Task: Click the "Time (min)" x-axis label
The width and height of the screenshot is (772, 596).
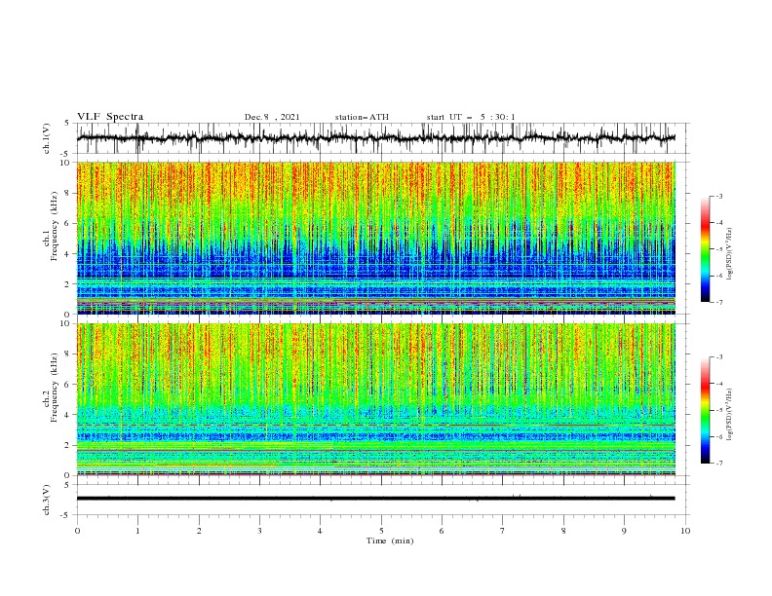Action: click(390, 540)
